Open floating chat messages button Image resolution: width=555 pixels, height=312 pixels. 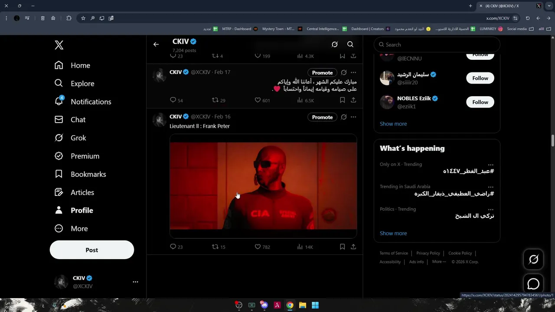pos(533,284)
